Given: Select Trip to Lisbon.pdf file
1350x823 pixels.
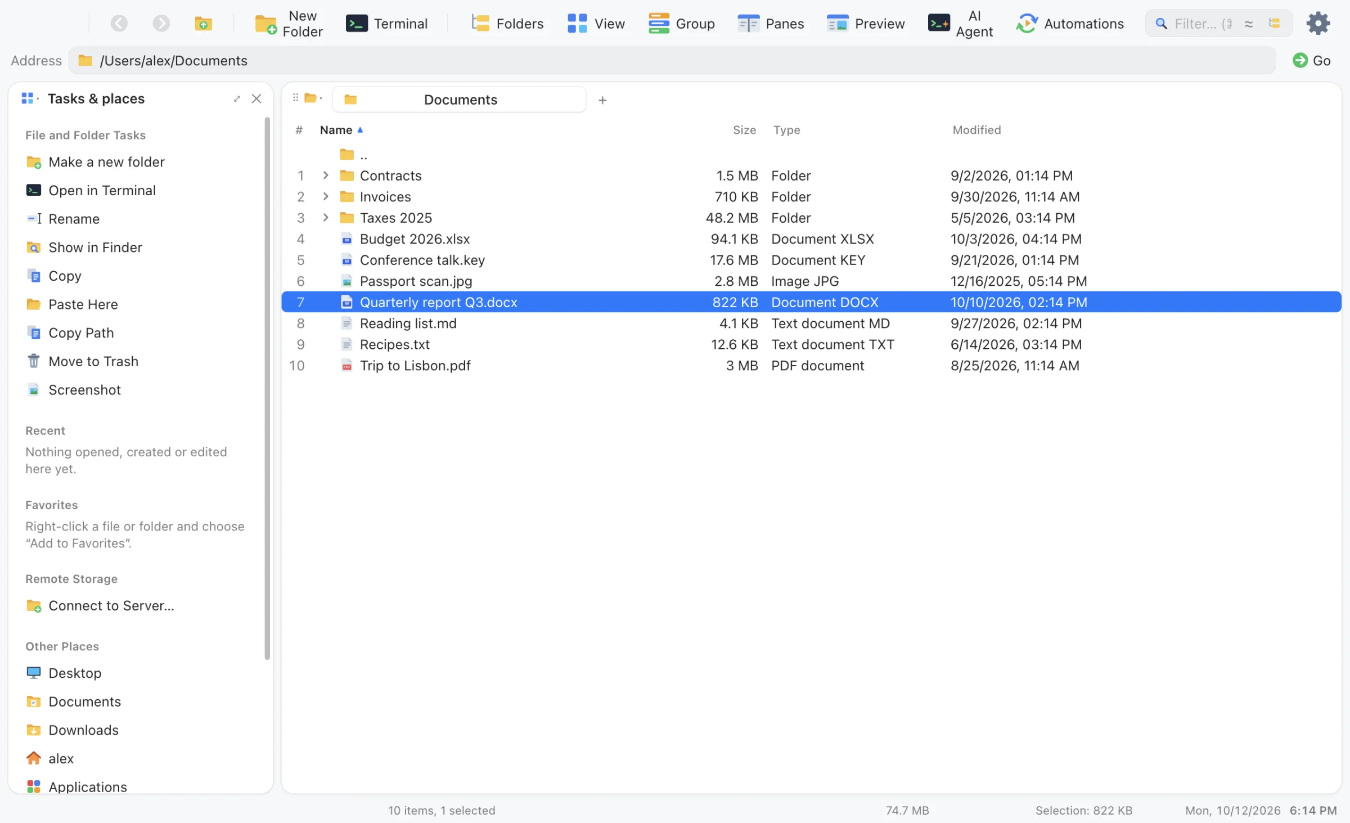Looking at the screenshot, I should coord(811,366).
